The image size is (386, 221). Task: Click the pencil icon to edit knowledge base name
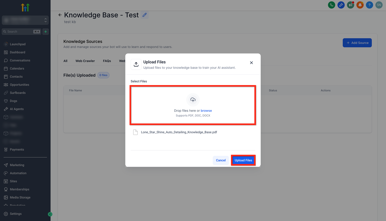(x=144, y=15)
